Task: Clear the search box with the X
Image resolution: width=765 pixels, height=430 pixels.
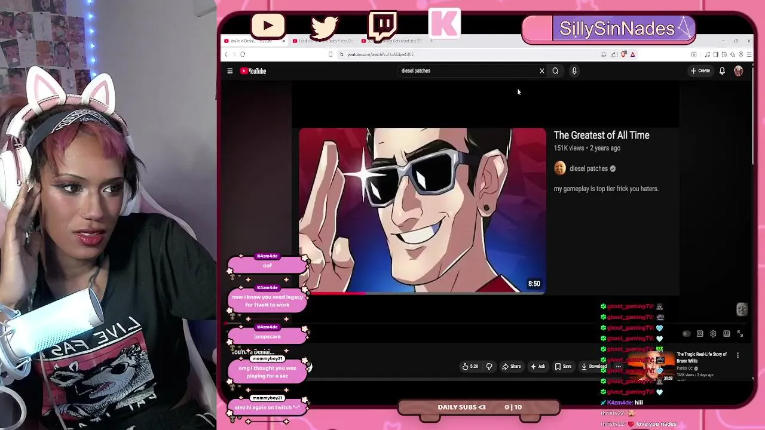Action: pyautogui.click(x=542, y=71)
